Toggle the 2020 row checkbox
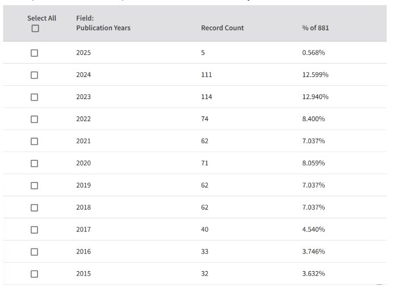Image resolution: width=394 pixels, height=286 pixels. (x=35, y=163)
